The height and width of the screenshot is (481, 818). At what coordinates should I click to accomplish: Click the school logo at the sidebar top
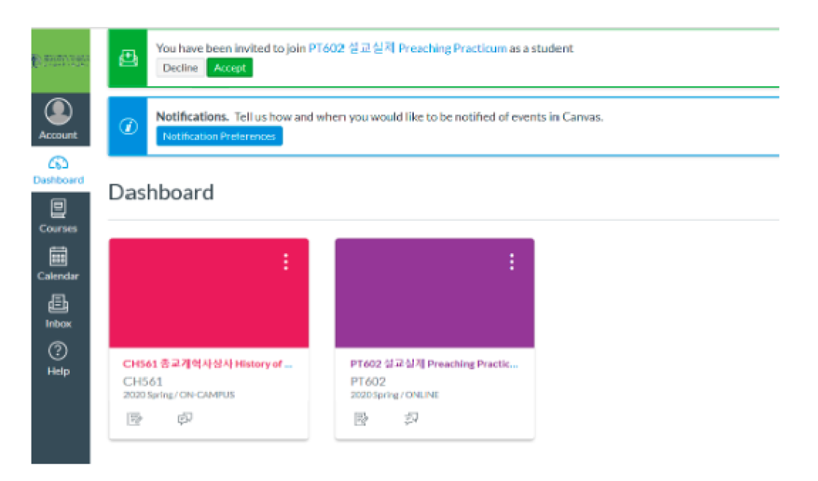pos(61,60)
